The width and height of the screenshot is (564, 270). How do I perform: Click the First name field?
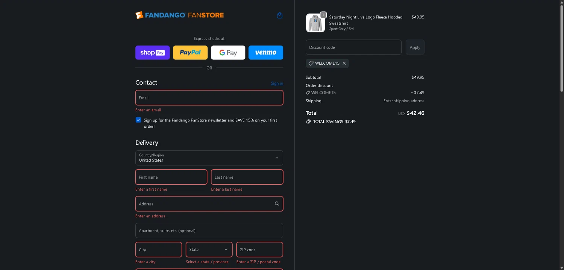pos(171,177)
